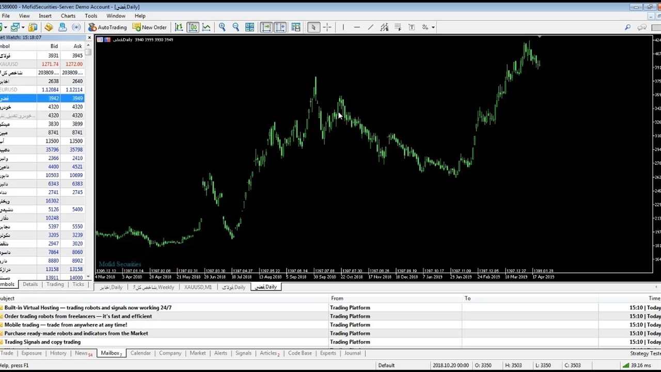Tile chart windows with grid icon
661x372 pixels.
click(x=249, y=27)
